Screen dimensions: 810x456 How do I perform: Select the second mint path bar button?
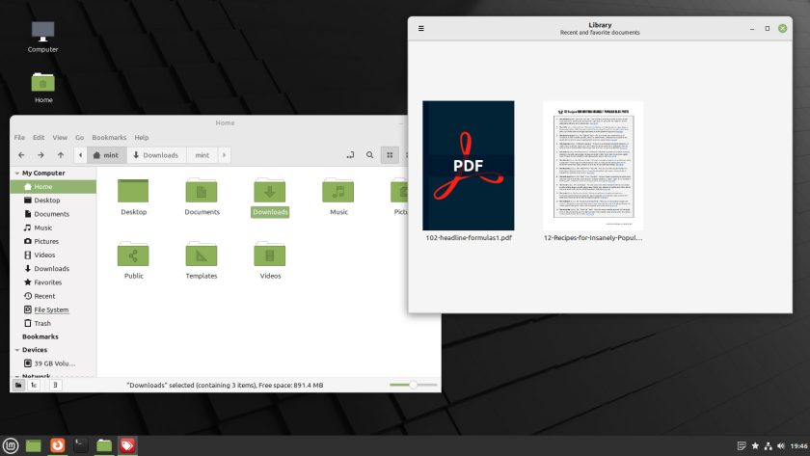point(202,155)
